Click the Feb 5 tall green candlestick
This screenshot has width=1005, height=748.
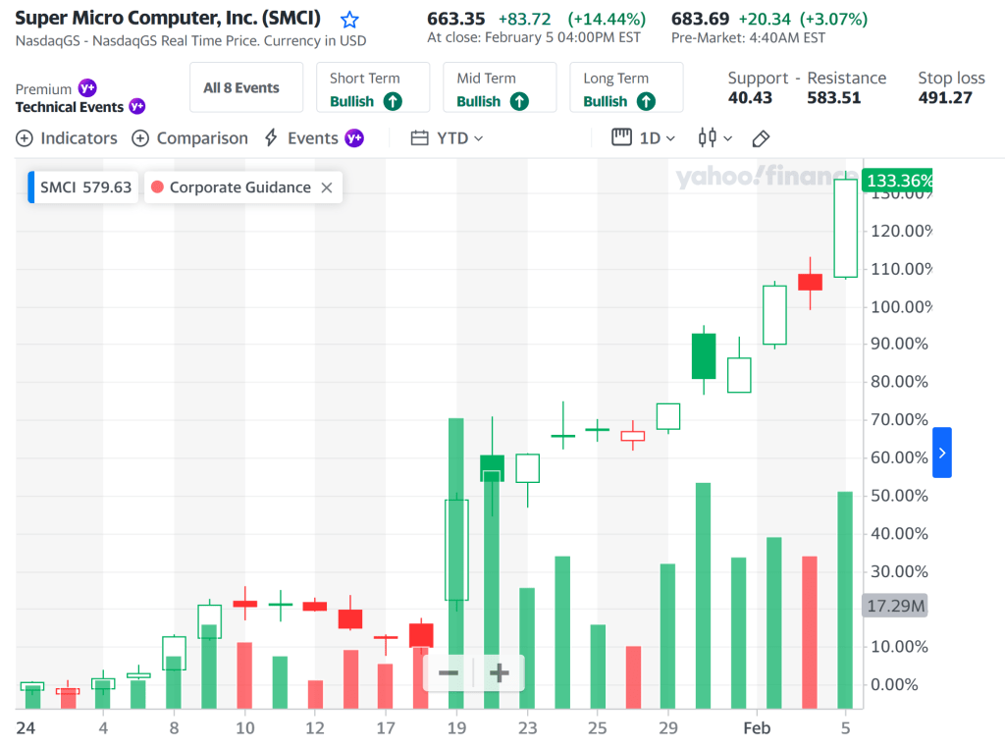tap(845, 228)
